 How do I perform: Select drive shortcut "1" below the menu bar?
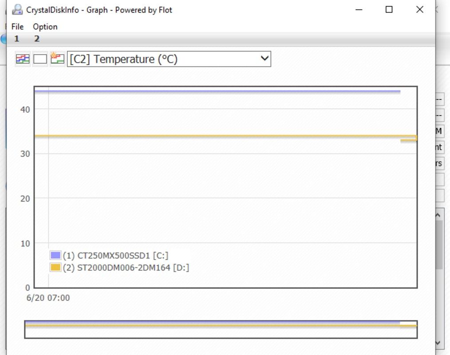coord(16,39)
